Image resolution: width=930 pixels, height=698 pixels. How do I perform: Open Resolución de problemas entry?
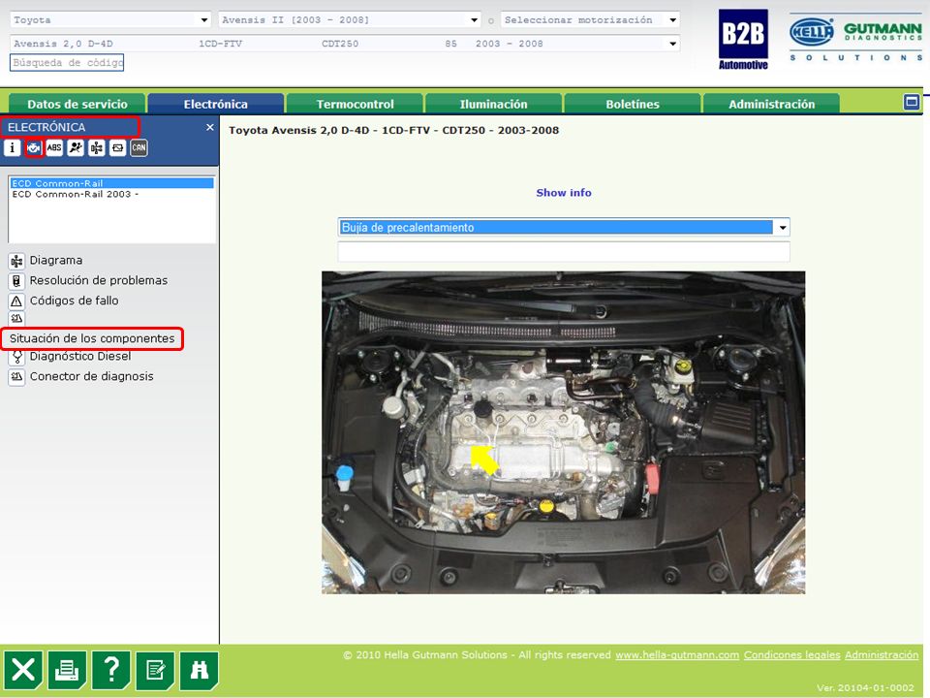99,281
